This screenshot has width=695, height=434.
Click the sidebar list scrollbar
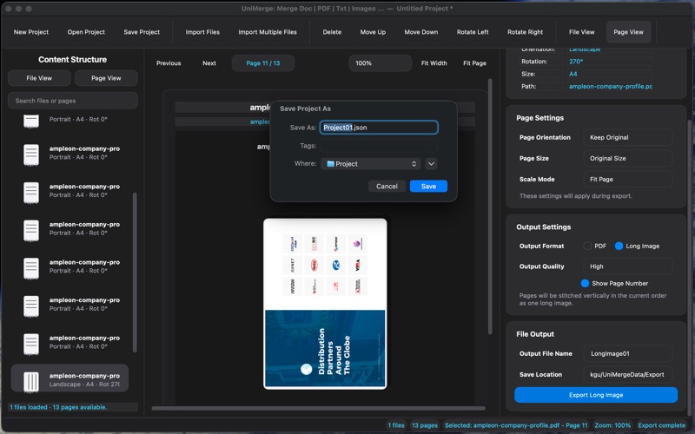point(135,273)
